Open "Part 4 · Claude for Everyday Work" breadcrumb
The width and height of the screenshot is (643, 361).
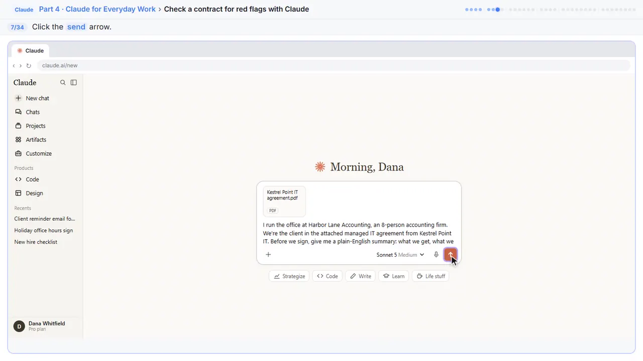click(x=97, y=9)
